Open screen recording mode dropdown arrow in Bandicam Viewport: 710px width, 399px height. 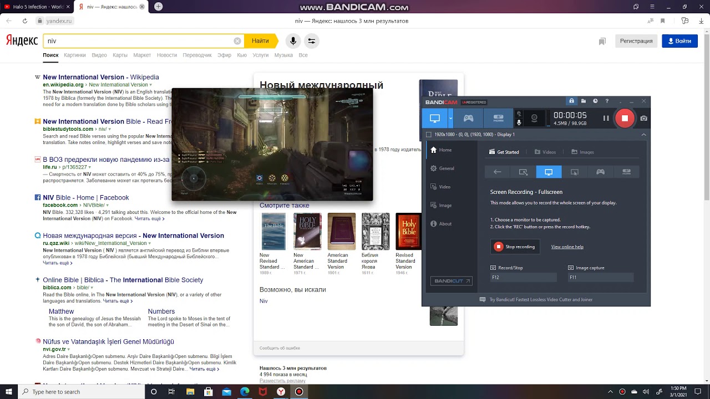point(450,118)
